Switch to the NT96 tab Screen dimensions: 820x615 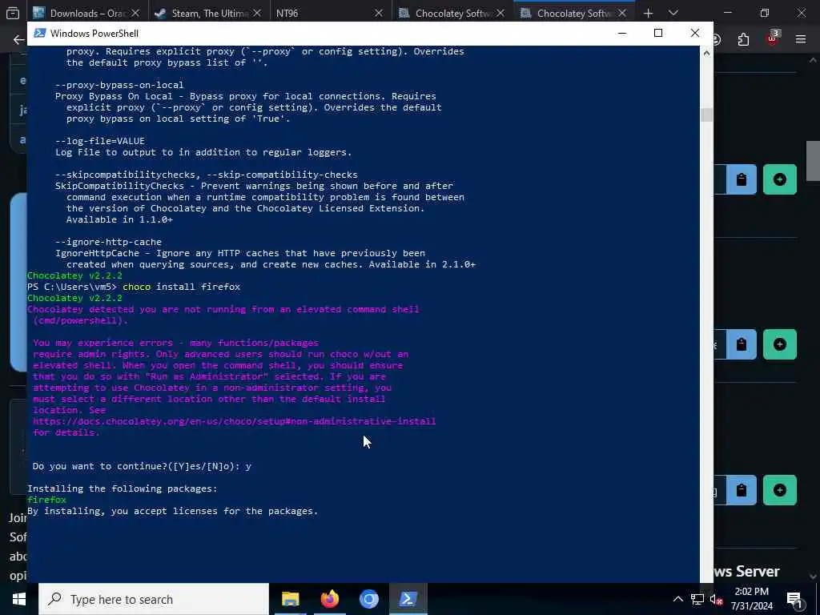(x=287, y=13)
